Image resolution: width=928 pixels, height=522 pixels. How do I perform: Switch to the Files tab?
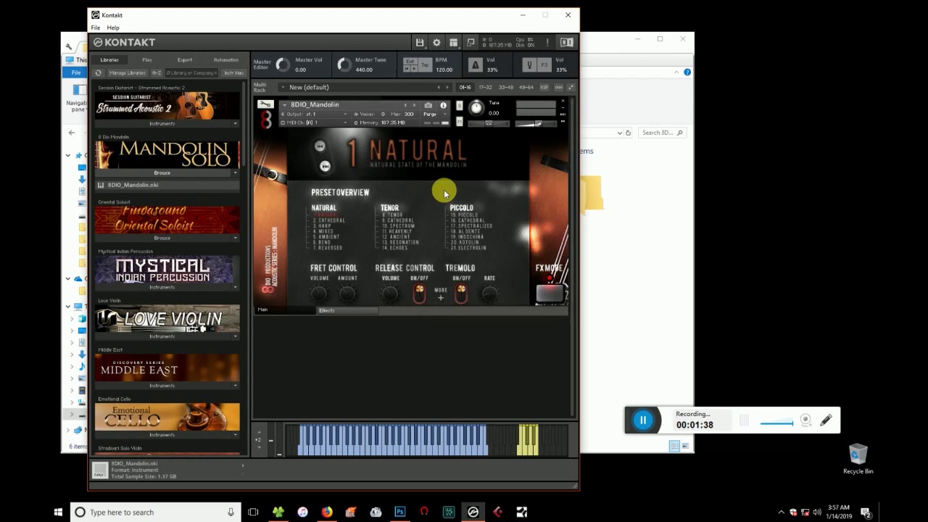[x=147, y=60]
